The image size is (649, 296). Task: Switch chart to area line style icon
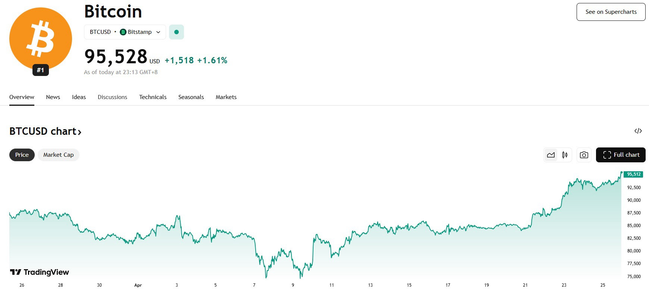click(x=551, y=155)
